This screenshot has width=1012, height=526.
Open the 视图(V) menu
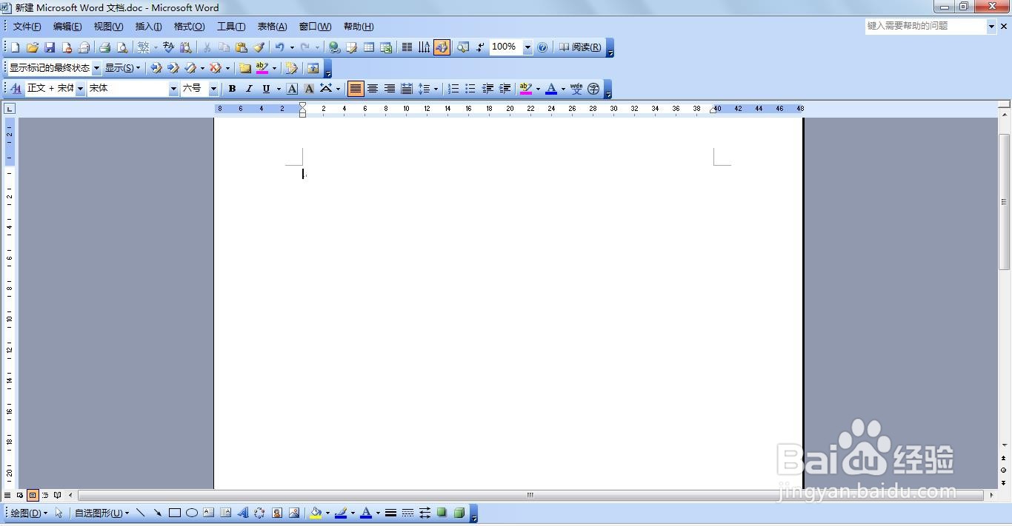pos(108,27)
